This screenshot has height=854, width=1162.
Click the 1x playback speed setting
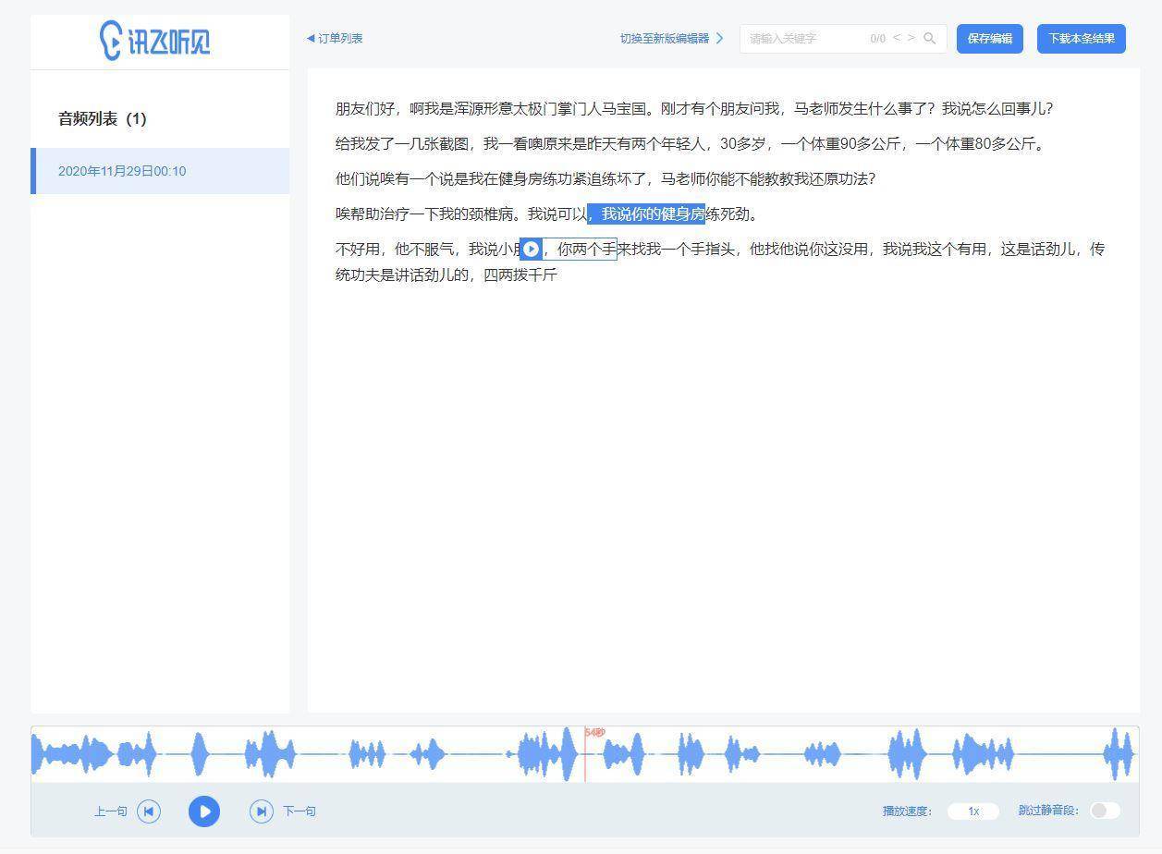tap(972, 811)
